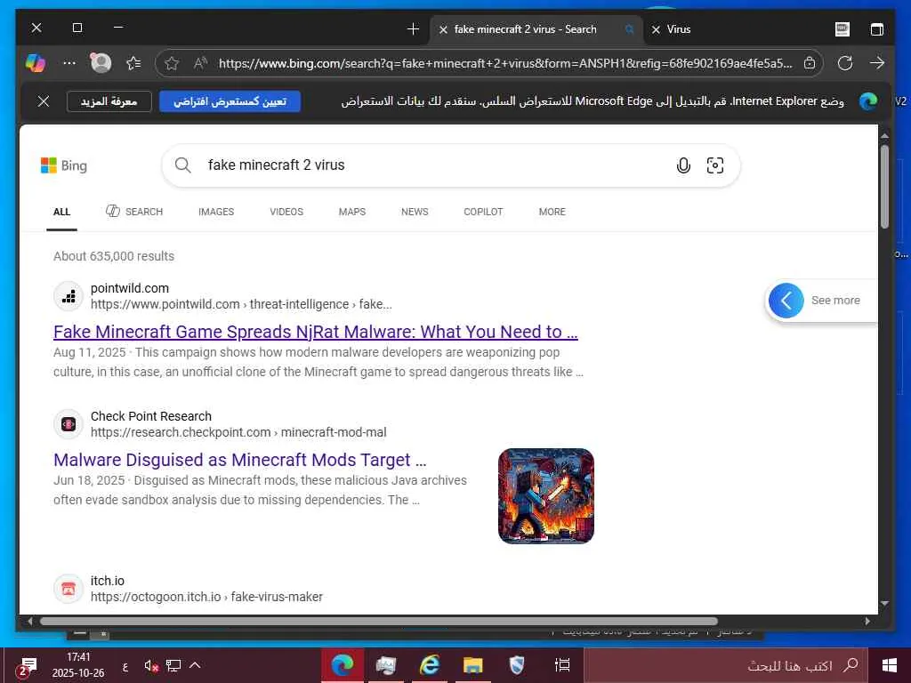This screenshot has height=683, width=911.
Task: Expand the MORE tab menu
Action: [x=552, y=212]
